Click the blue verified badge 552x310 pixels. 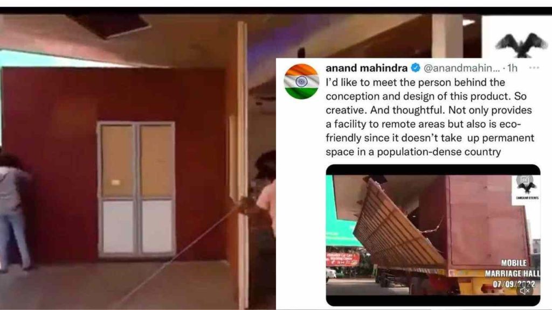click(416, 67)
